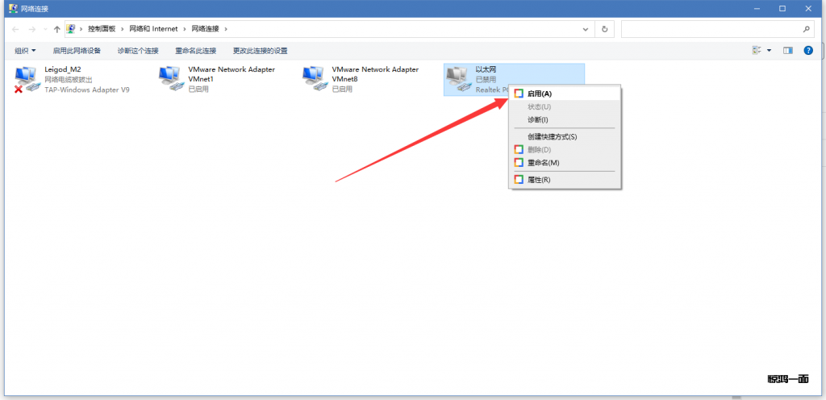
Task: Click the 诊断这个连接 toolbar button
Action: [x=138, y=51]
